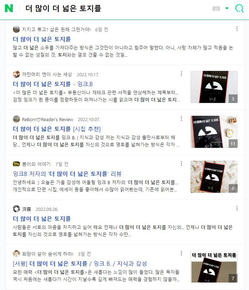
Task: Visit the blog 지지고 볶고? 삶은 원래 그런거야!
Action: point(56,30)
